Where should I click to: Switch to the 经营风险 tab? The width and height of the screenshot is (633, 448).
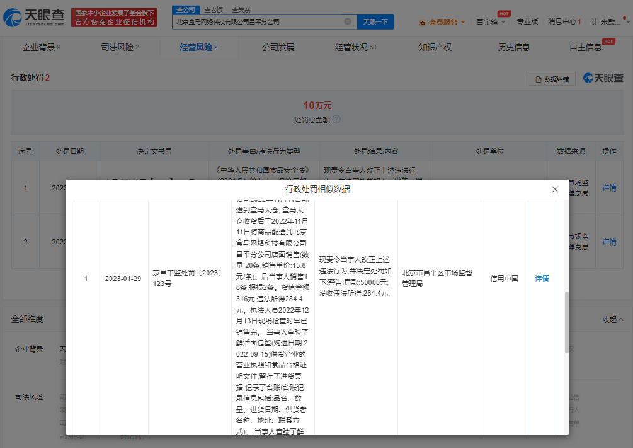[x=198, y=47]
